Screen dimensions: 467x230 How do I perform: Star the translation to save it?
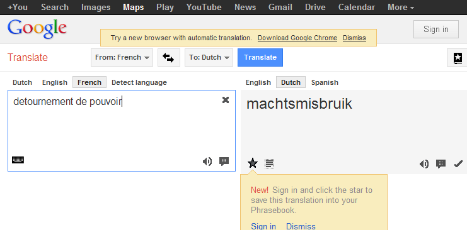pos(253,163)
